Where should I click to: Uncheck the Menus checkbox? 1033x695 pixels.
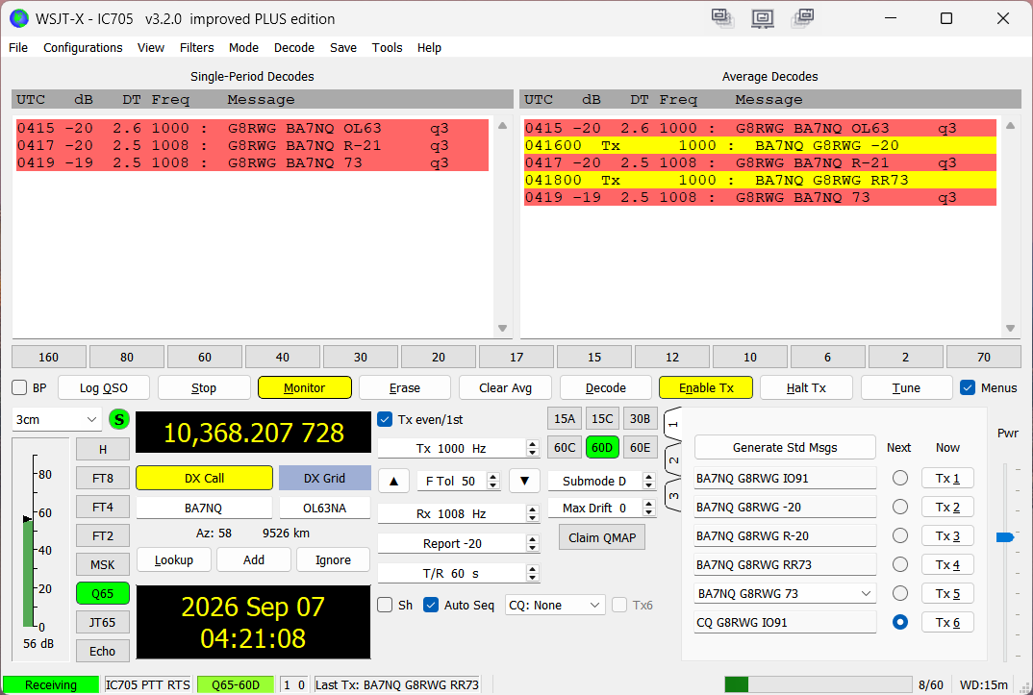[x=968, y=387]
